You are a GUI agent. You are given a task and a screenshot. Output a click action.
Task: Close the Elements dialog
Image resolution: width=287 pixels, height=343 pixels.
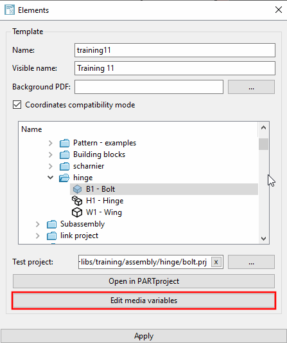279,10
